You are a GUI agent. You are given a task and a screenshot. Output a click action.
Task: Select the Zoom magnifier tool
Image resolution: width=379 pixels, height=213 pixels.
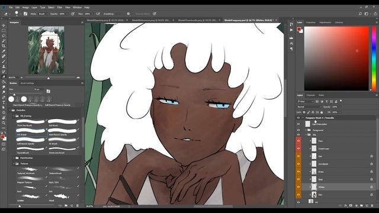click(4, 123)
